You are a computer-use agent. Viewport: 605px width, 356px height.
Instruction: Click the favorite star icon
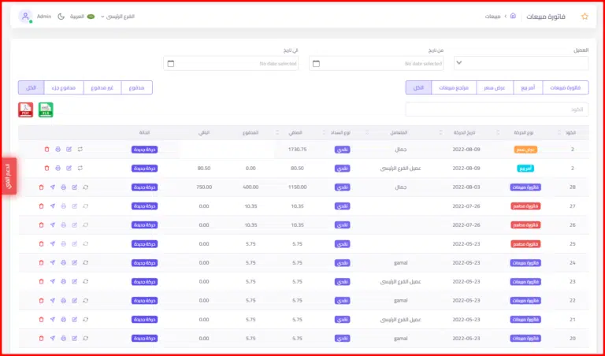(584, 16)
